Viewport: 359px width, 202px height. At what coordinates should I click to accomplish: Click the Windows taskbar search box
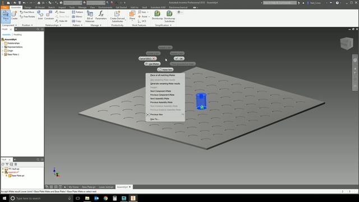tap(41, 198)
